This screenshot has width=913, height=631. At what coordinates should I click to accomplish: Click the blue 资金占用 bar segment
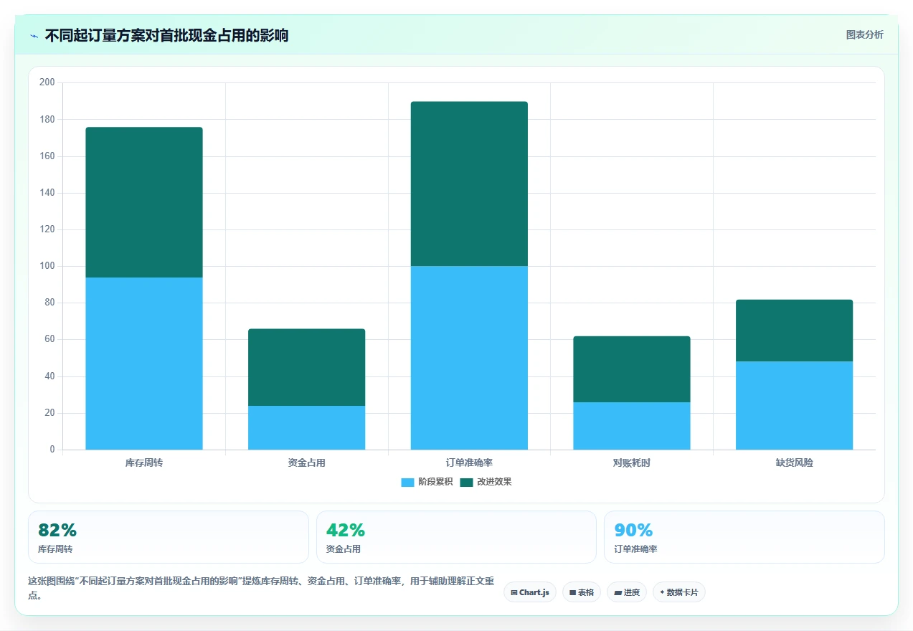306,427
